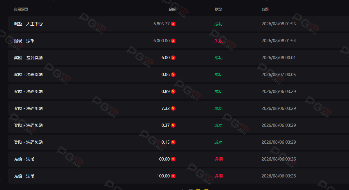The width and height of the screenshot is (349, 190).
Task: Click the 2026/08/07 00:05 timestamp
Action: point(279,75)
